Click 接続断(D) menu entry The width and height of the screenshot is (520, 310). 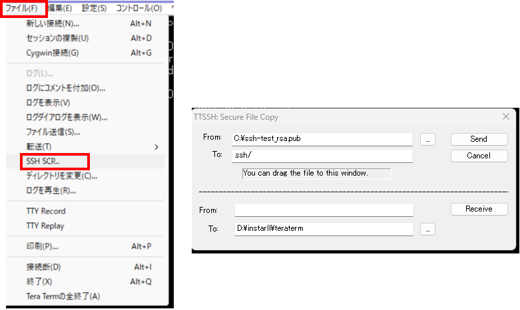(x=43, y=267)
